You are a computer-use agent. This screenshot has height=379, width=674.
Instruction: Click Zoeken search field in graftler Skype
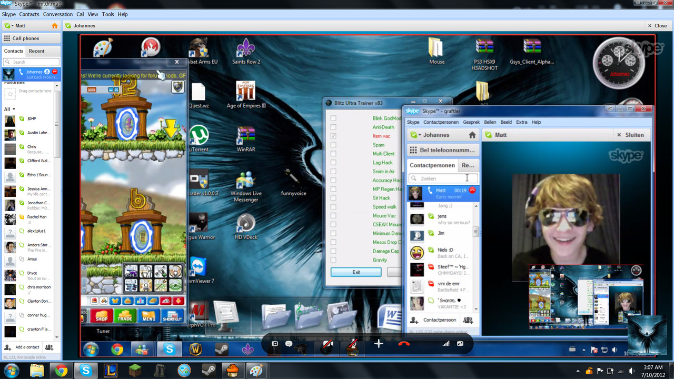point(443,178)
